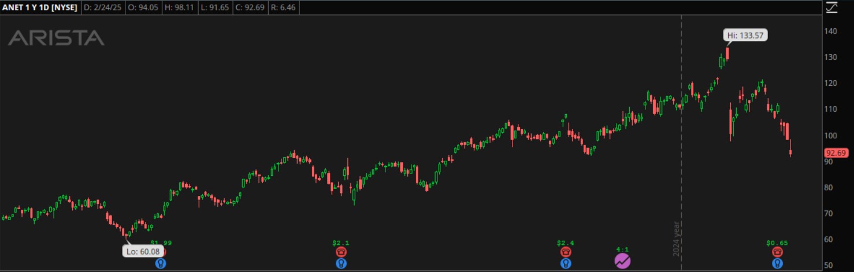854x272 pixels.
Task: Click the lightbulb icon below the $2.4 earnings
Action: tap(566, 263)
